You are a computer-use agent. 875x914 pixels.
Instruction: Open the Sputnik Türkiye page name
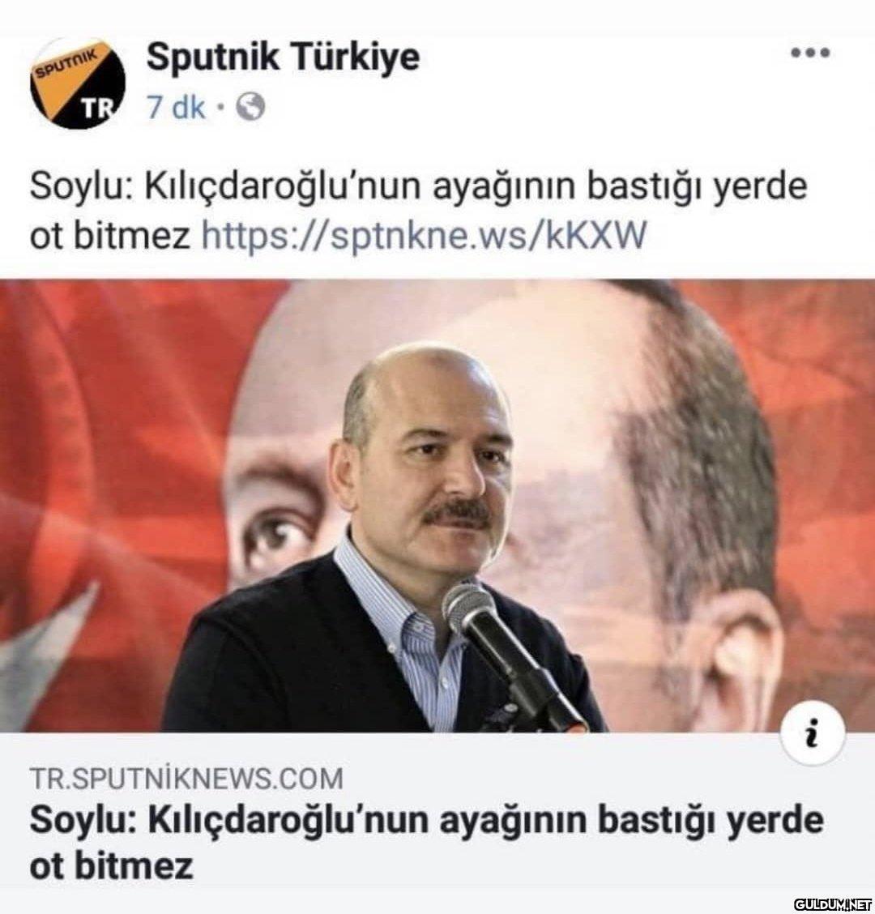point(283,57)
